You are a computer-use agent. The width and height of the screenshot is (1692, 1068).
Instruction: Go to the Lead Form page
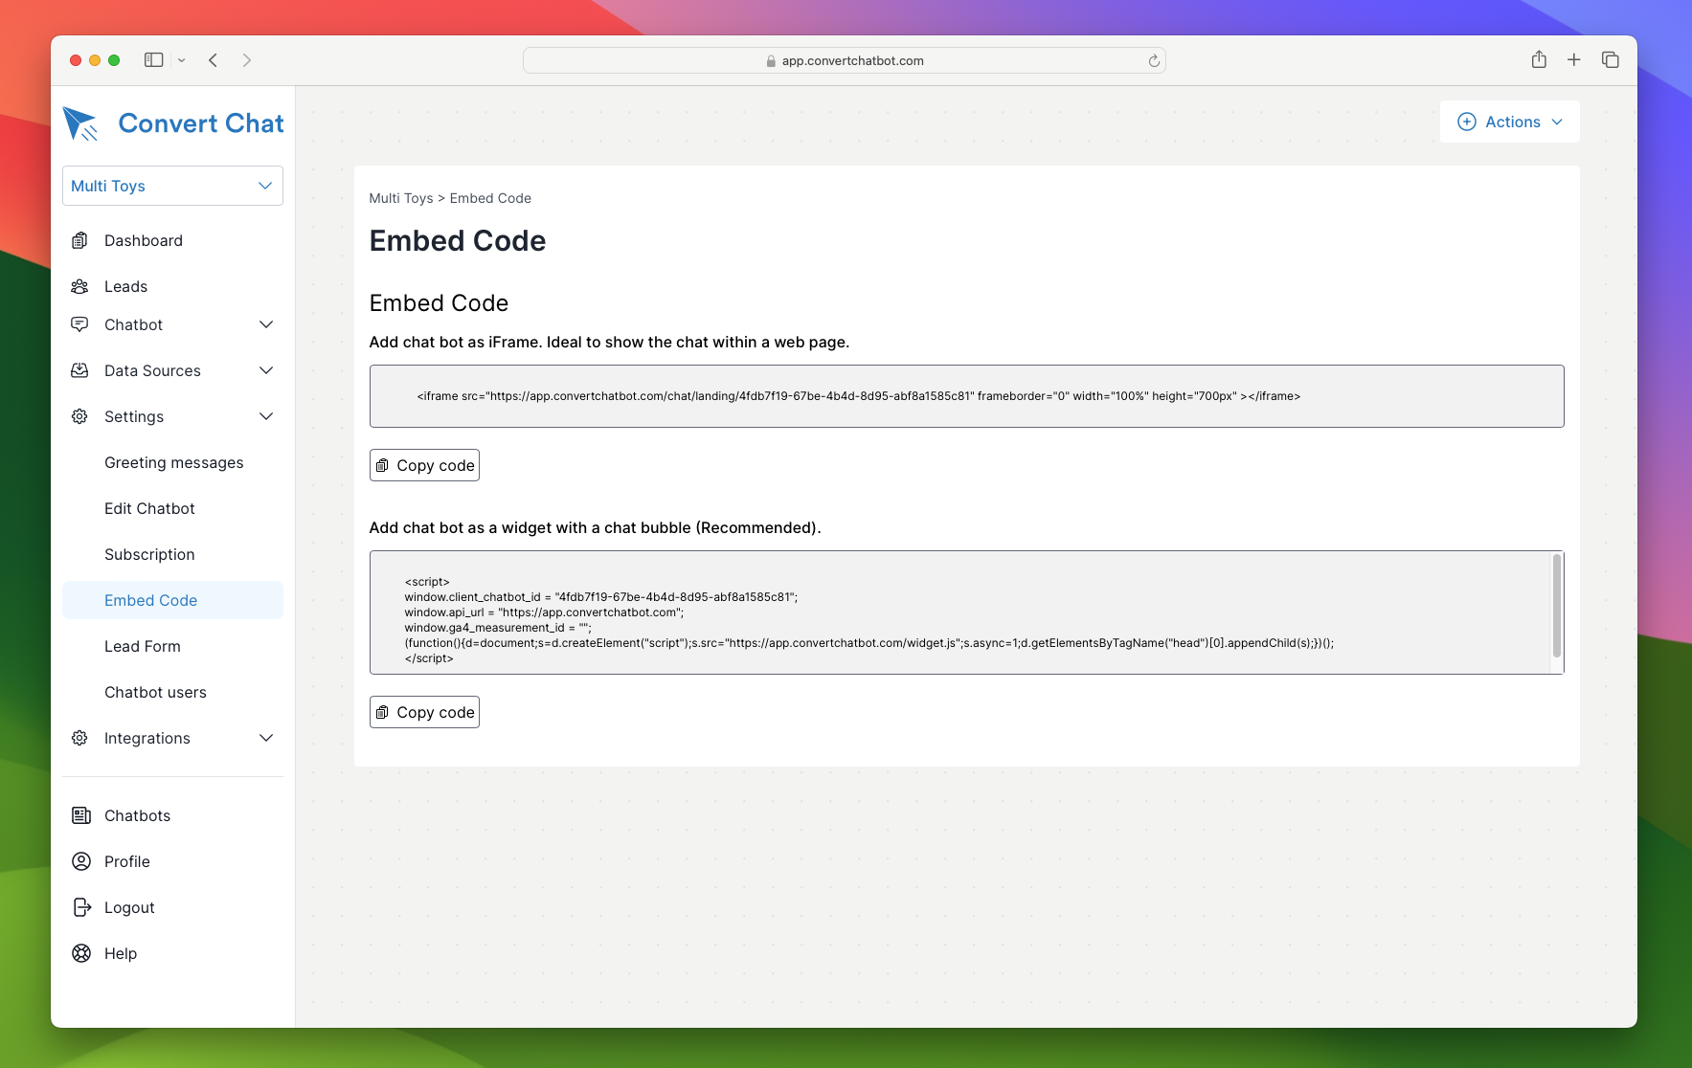coord(142,646)
